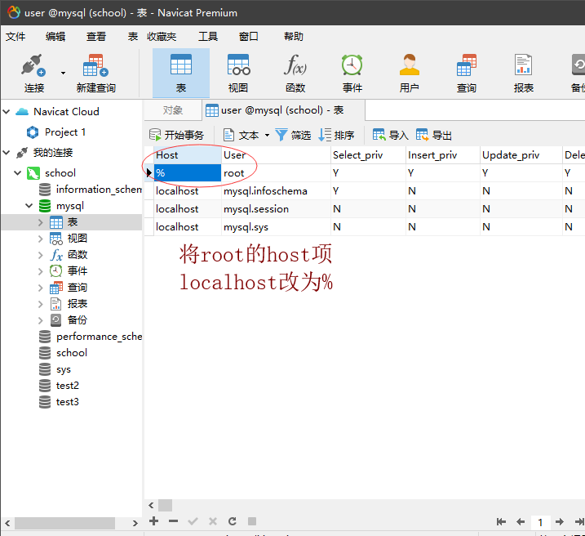Viewport: 585px width, 536px height.
Task: Select the 表 table toolbar icon
Action: point(181,74)
